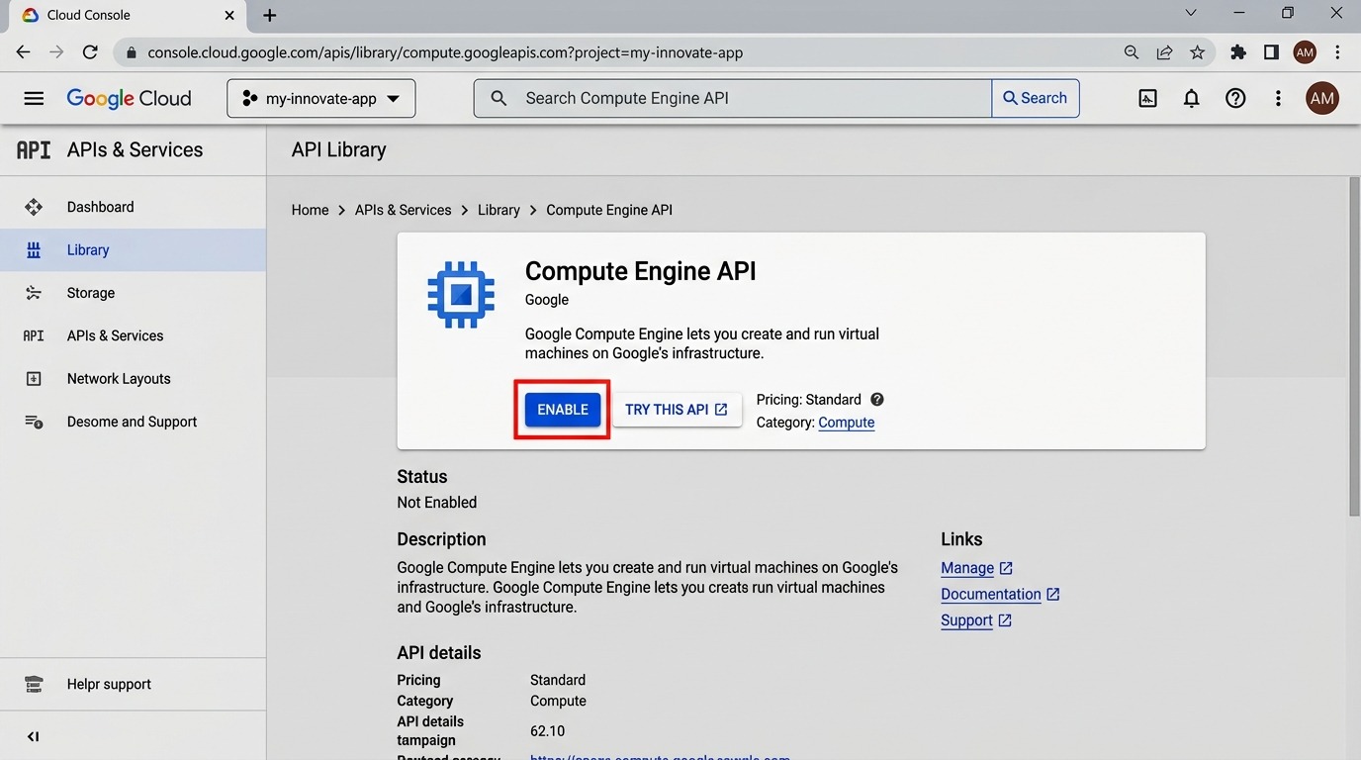Image resolution: width=1361 pixels, height=760 pixels.
Task: Open the Compute category link
Action: pyautogui.click(x=847, y=423)
